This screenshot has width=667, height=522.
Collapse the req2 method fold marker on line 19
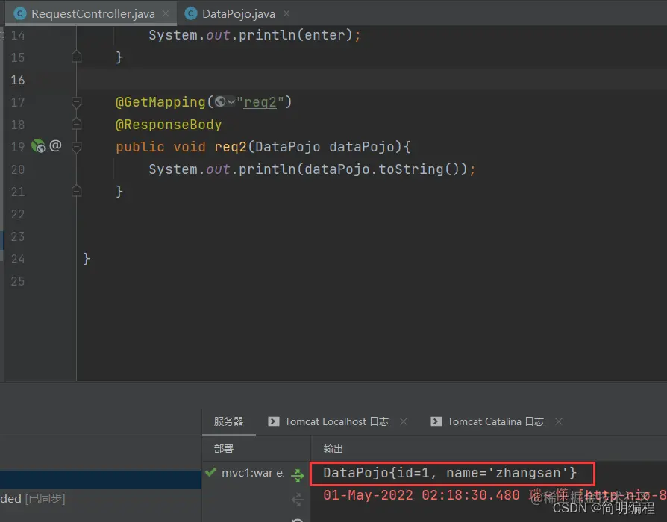[x=77, y=148]
